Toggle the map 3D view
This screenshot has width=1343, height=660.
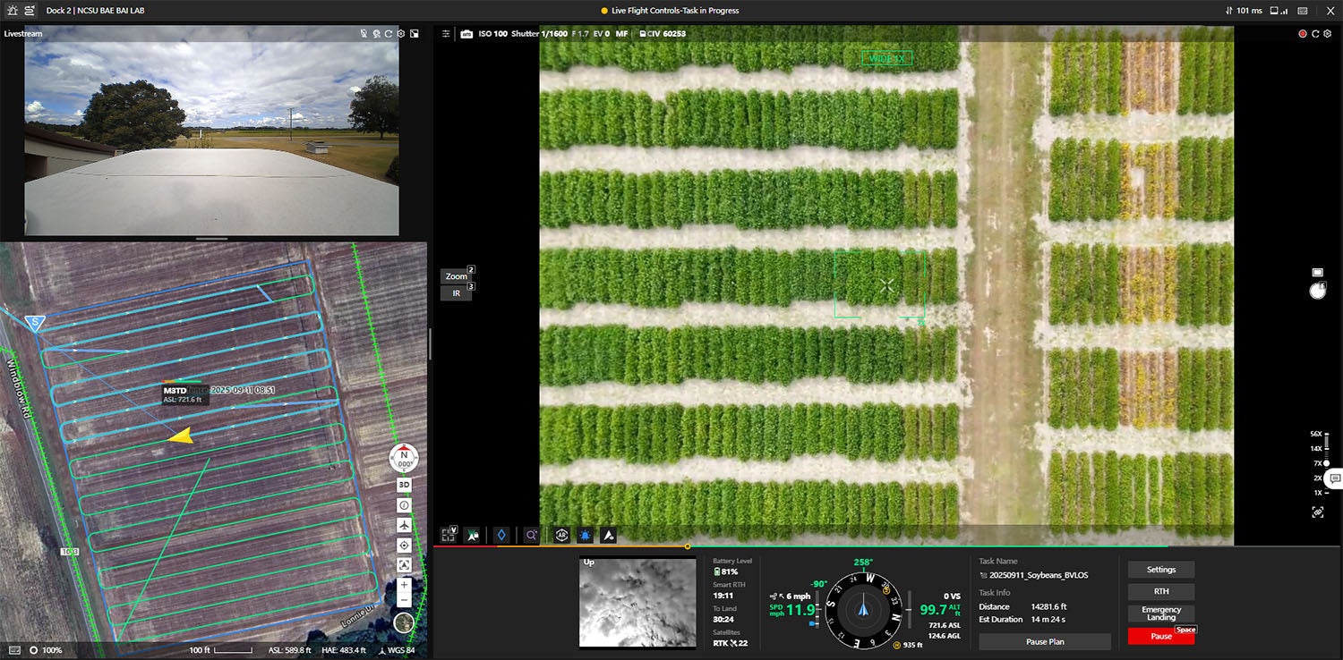coord(404,485)
